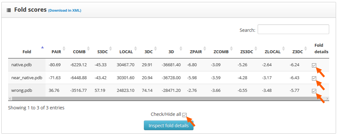
Task: Click the Fold scores heading
Action: point(30,10)
